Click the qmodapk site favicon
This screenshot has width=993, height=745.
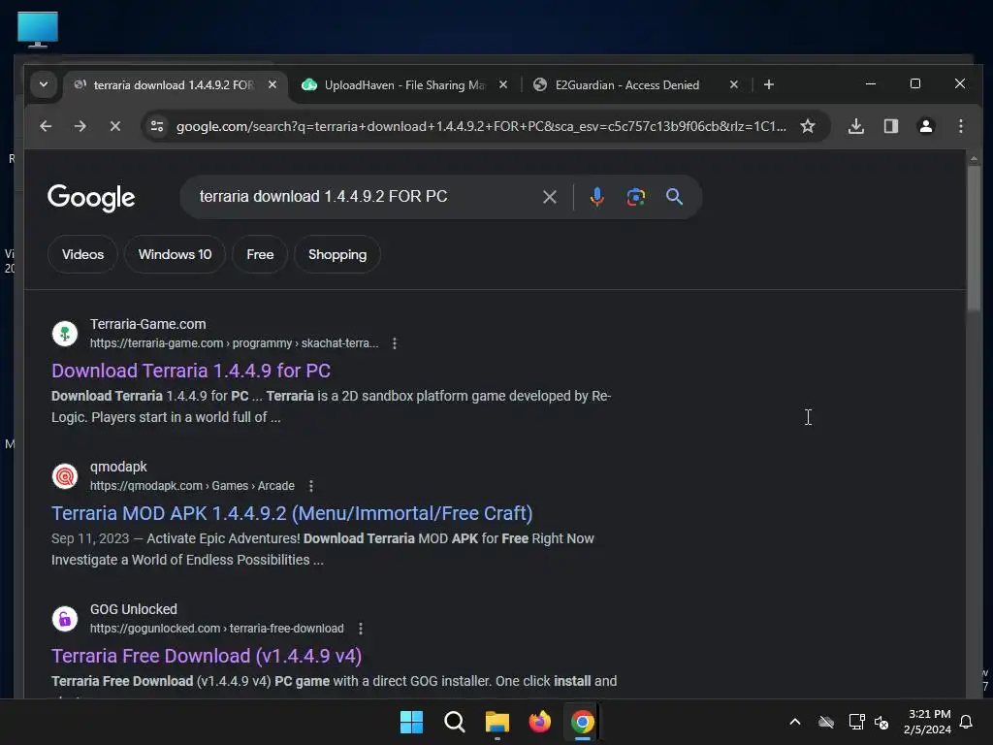click(65, 475)
